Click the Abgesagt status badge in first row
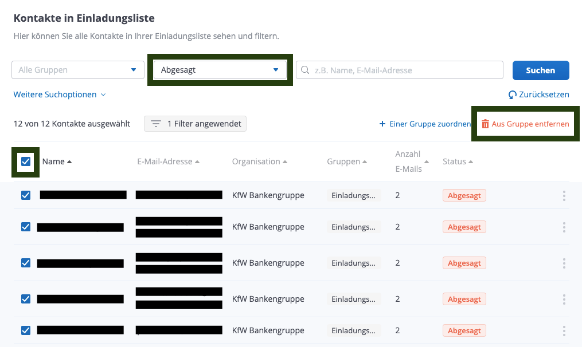Image resolution: width=582 pixels, height=347 pixels. (x=464, y=195)
